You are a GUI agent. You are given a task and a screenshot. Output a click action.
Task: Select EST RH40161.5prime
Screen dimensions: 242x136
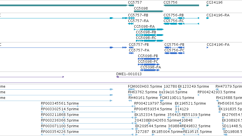(x=143, y=98)
